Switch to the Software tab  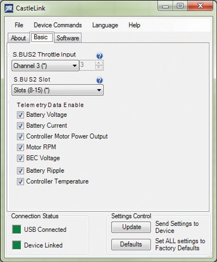point(68,38)
